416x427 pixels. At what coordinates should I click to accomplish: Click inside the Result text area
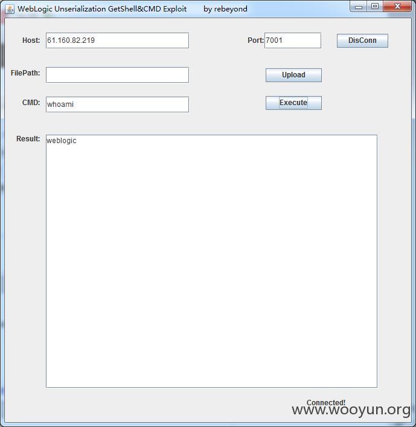click(211, 261)
